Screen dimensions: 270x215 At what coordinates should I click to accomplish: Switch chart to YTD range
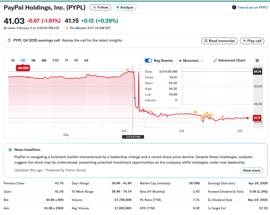55,61
